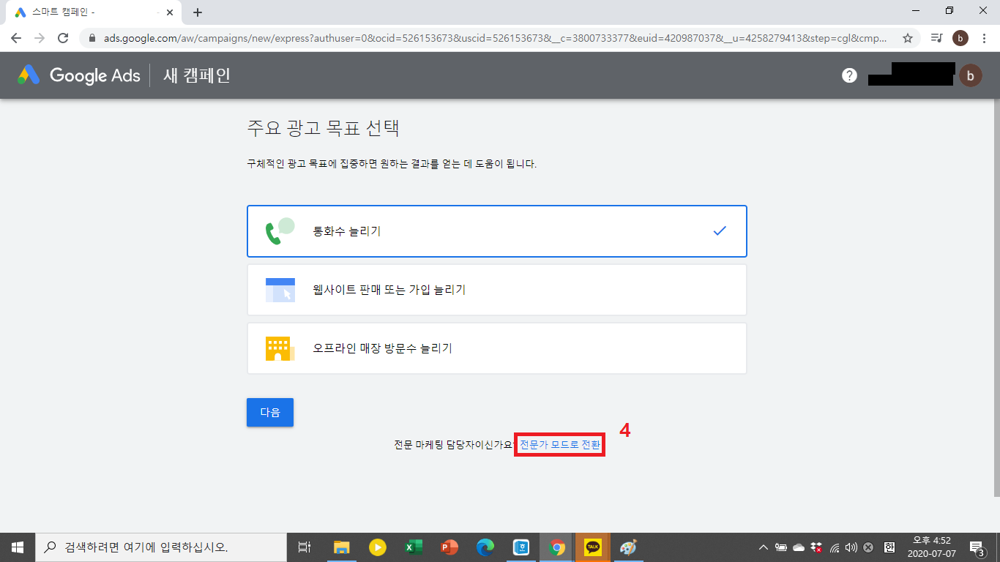Close the 스마트 캠페인 browser tab
The image size is (1000, 562).
170,12
